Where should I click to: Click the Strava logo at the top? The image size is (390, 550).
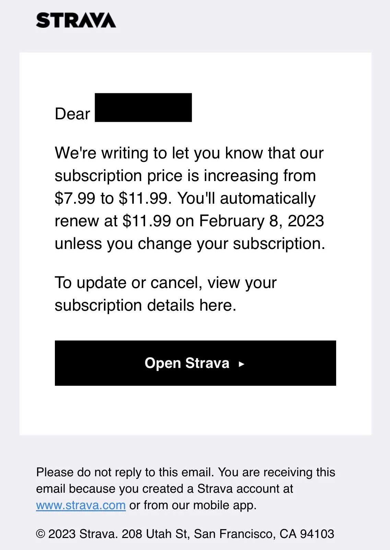[x=76, y=20]
